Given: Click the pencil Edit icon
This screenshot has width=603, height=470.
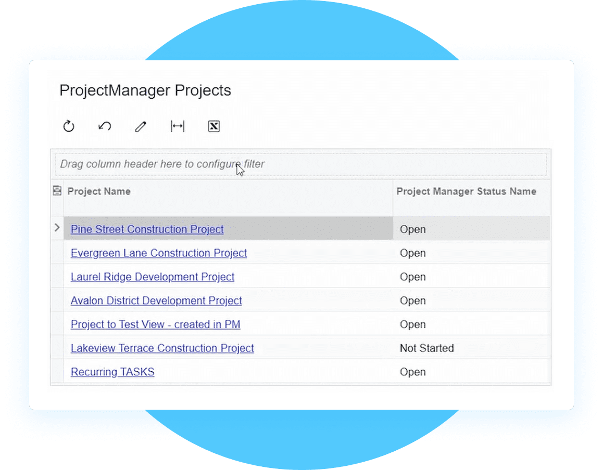Looking at the screenshot, I should pos(141,126).
